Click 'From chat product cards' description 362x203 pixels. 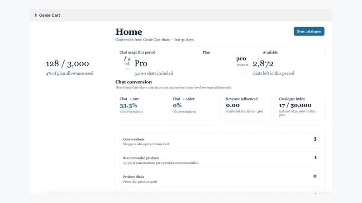pos(140,182)
